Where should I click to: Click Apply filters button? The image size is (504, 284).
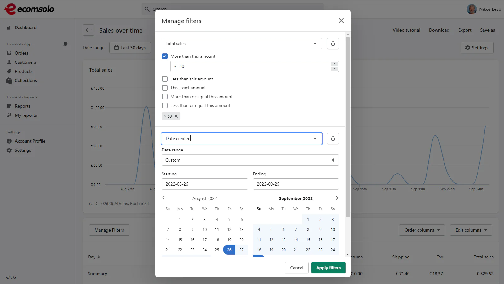(x=328, y=268)
